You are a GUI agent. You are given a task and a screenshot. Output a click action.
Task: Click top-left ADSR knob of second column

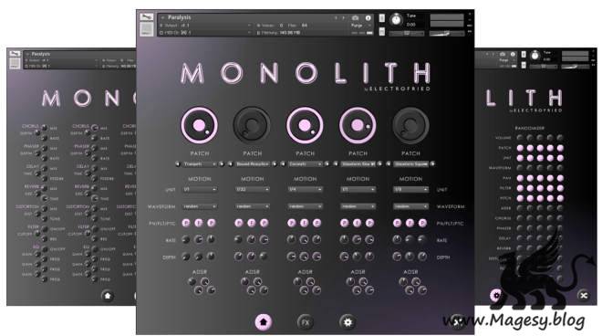click(x=244, y=281)
